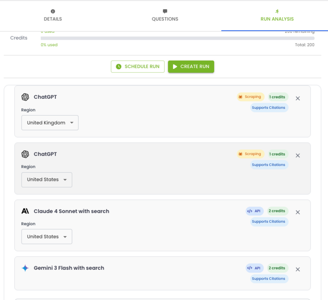
Task: Click the Details info icon
Action: pyautogui.click(x=53, y=11)
